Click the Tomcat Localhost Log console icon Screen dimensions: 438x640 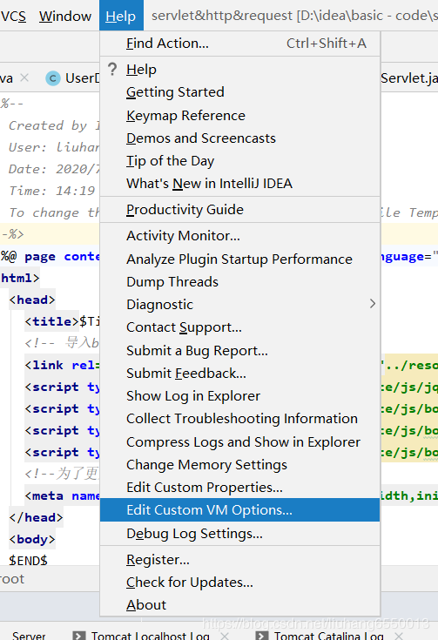[78, 635]
